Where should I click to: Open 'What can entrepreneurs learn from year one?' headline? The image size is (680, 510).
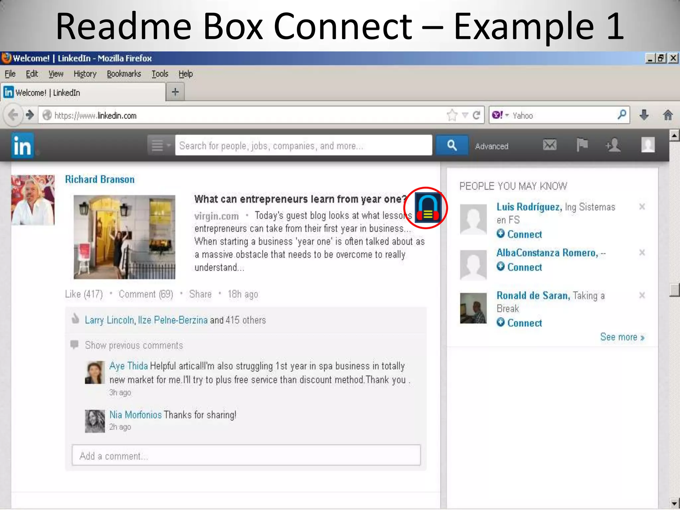(x=300, y=199)
